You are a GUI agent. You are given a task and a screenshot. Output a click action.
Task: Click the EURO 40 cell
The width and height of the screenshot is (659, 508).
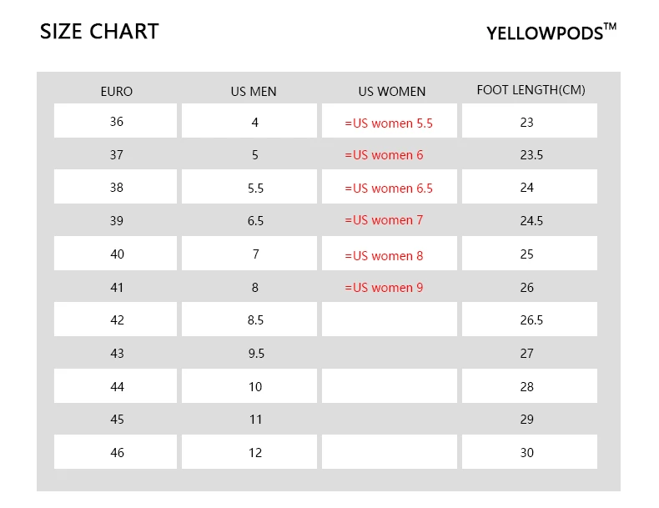[116, 253]
